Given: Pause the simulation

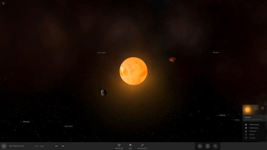Looking at the screenshot, I should (x=4, y=146).
